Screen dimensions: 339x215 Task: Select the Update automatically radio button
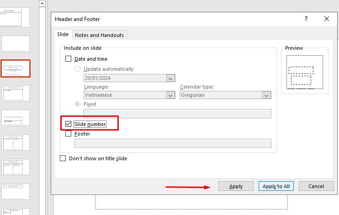(x=78, y=69)
